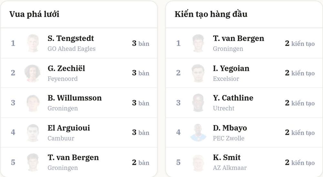The image size is (323, 177).
Task: Open T. van Bergen's photo in assists list
Action: [x=198, y=43]
